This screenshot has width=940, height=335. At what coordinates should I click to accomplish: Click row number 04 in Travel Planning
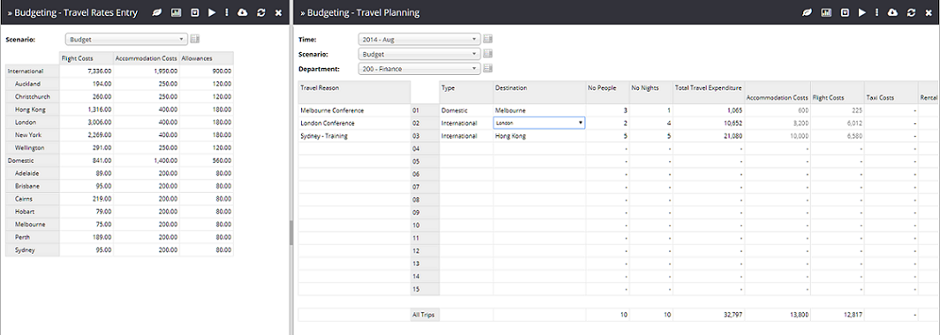coord(425,149)
